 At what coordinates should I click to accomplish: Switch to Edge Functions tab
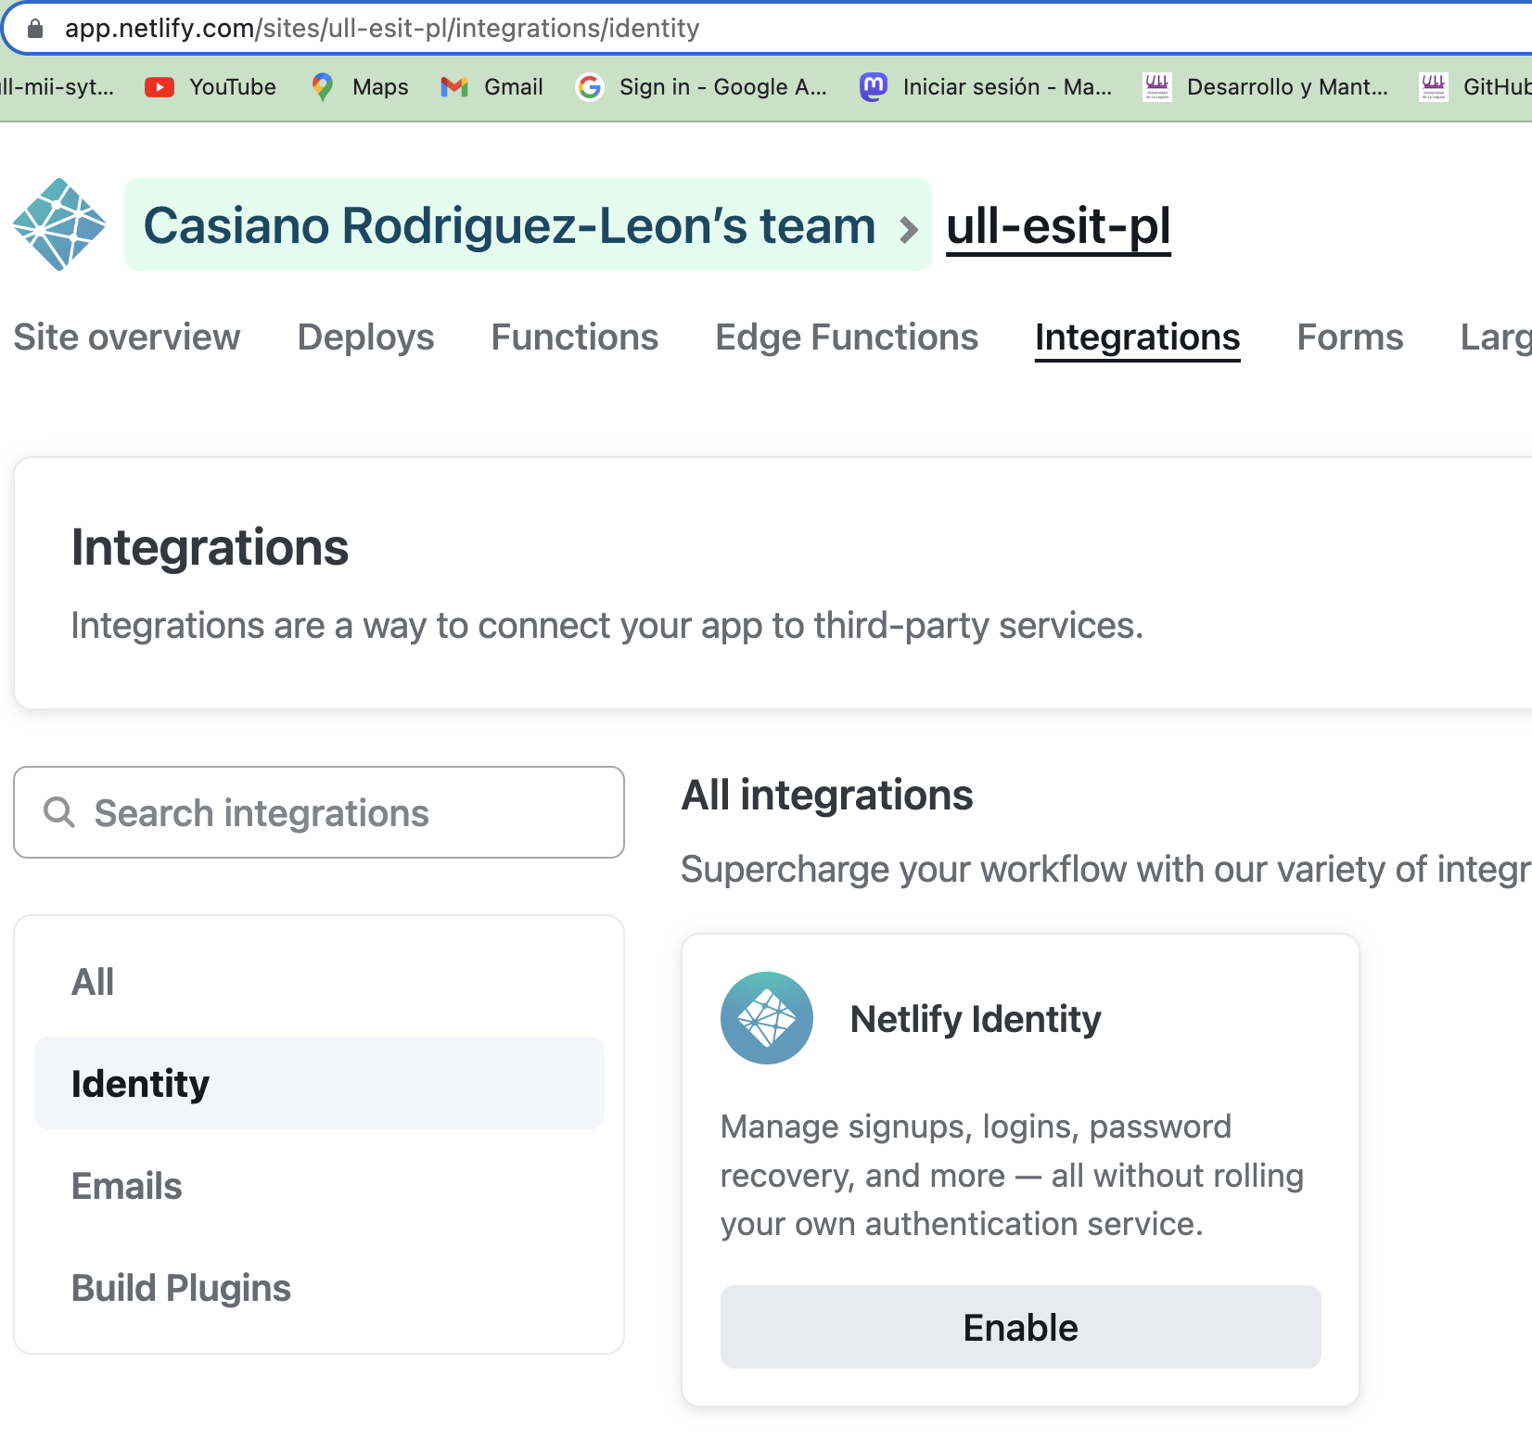point(847,338)
